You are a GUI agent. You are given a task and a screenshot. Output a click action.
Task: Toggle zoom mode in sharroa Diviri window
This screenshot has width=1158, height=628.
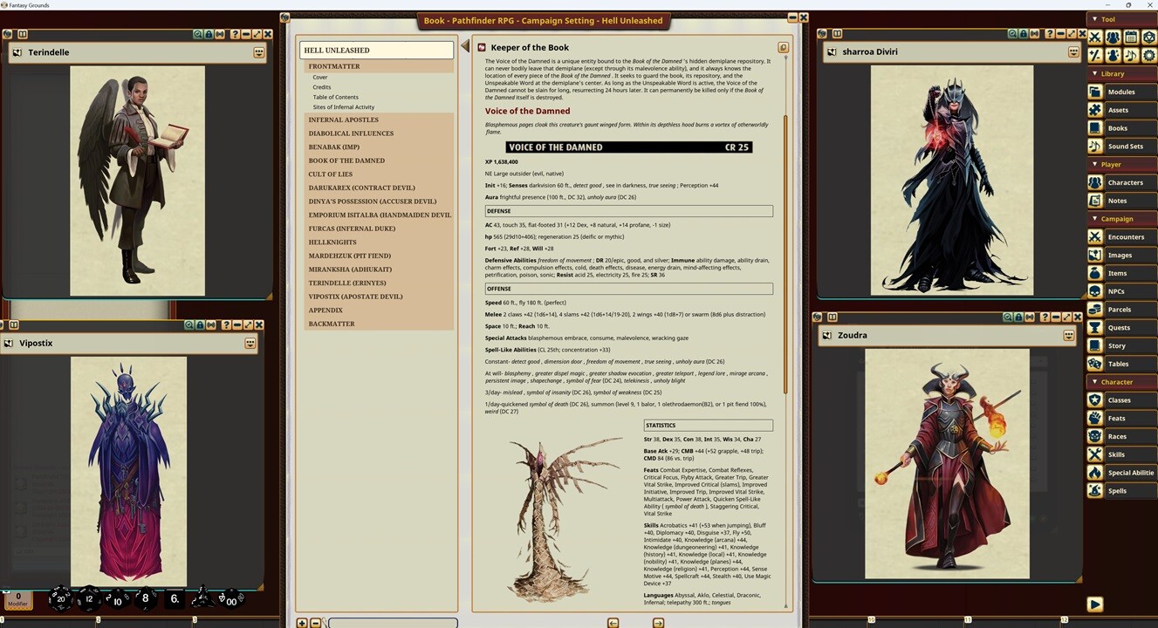(1012, 34)
